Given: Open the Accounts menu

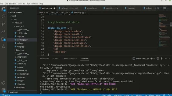Looking at the screenshot, I should click(x=3, y=83).
